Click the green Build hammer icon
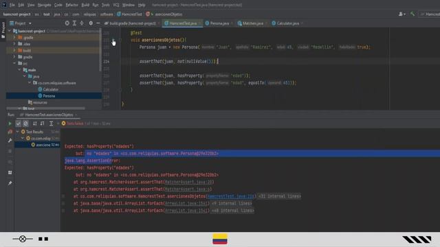The image size is (440, 247). [412, 14]
